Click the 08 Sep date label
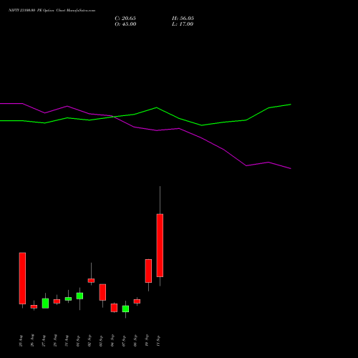The width and height of the screenshot is (358, 358). pos(135,341)
